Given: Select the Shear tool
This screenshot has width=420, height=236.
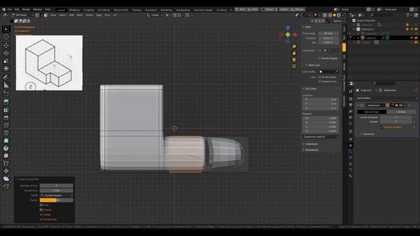Looking at the screenshot, I should click(6, 179).
